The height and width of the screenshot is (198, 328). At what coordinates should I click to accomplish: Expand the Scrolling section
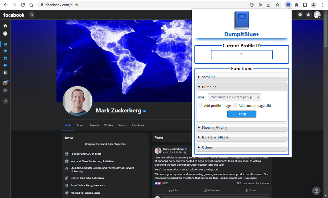pyautogui.click(x=242, y=77)
